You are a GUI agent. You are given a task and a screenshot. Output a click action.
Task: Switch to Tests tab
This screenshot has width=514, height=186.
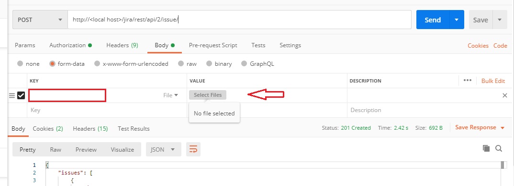pos(258,45)
